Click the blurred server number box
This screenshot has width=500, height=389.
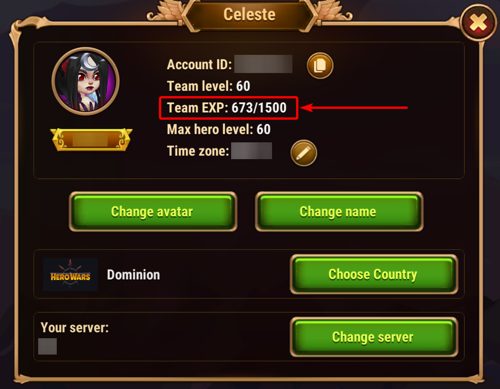pyautogui.click(x=48, y=346)
